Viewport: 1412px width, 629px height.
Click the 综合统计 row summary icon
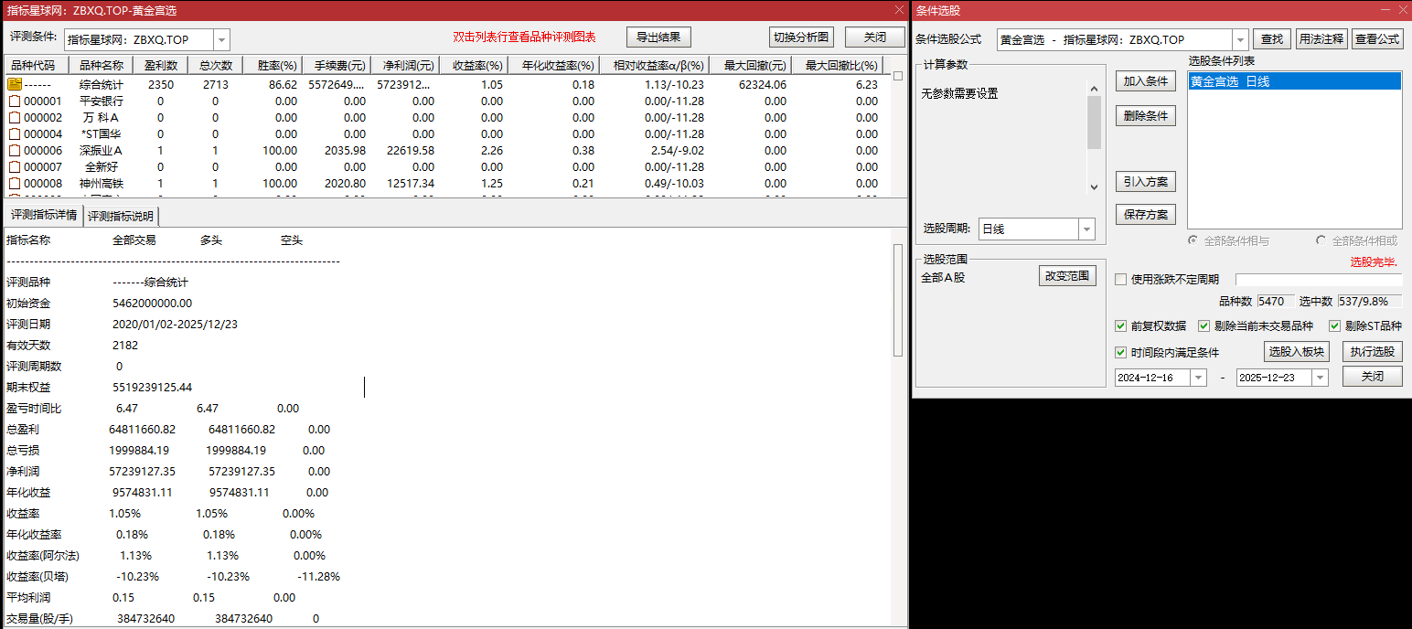tap(16, 83)
